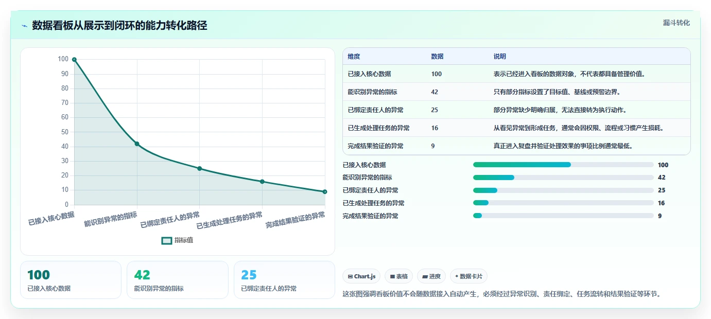Click the description starting 从看见异常到形成任务
This screenshot has height=319, width=711.
click(579, 128)
